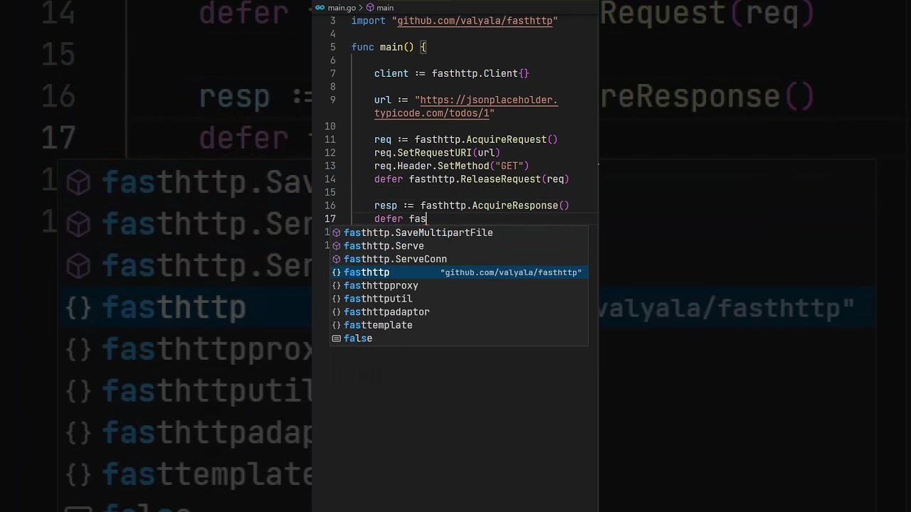Click the 'defer fas' text being typed

(x=400, y=219)
